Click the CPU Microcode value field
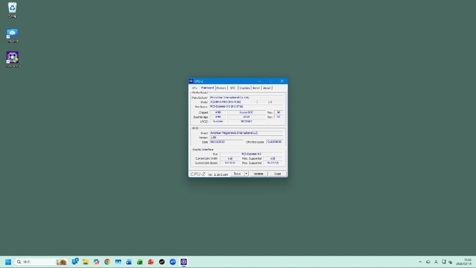Screen dimensions: 476x268 (x=275, y=142)
